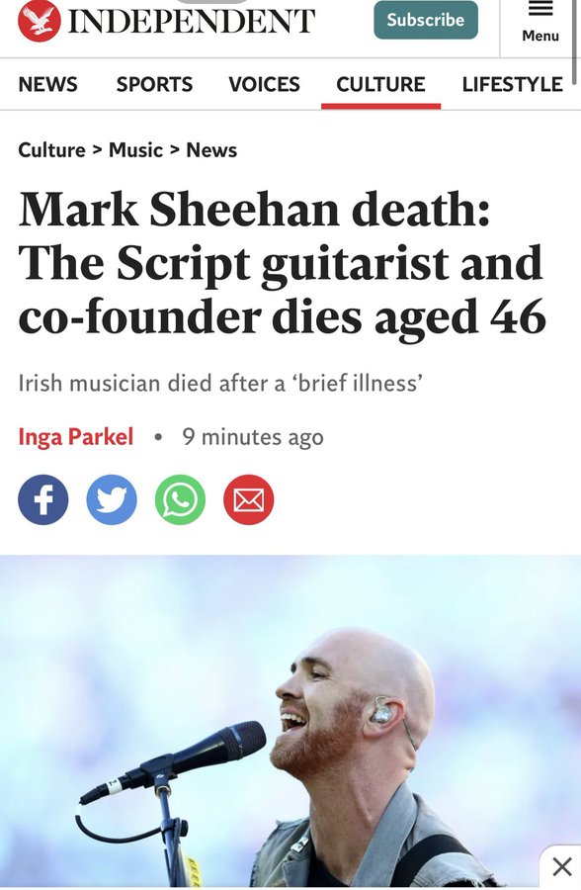
Task: Share the article through WhatsApp
Action: pyautogui.click(x=181, y=499)
